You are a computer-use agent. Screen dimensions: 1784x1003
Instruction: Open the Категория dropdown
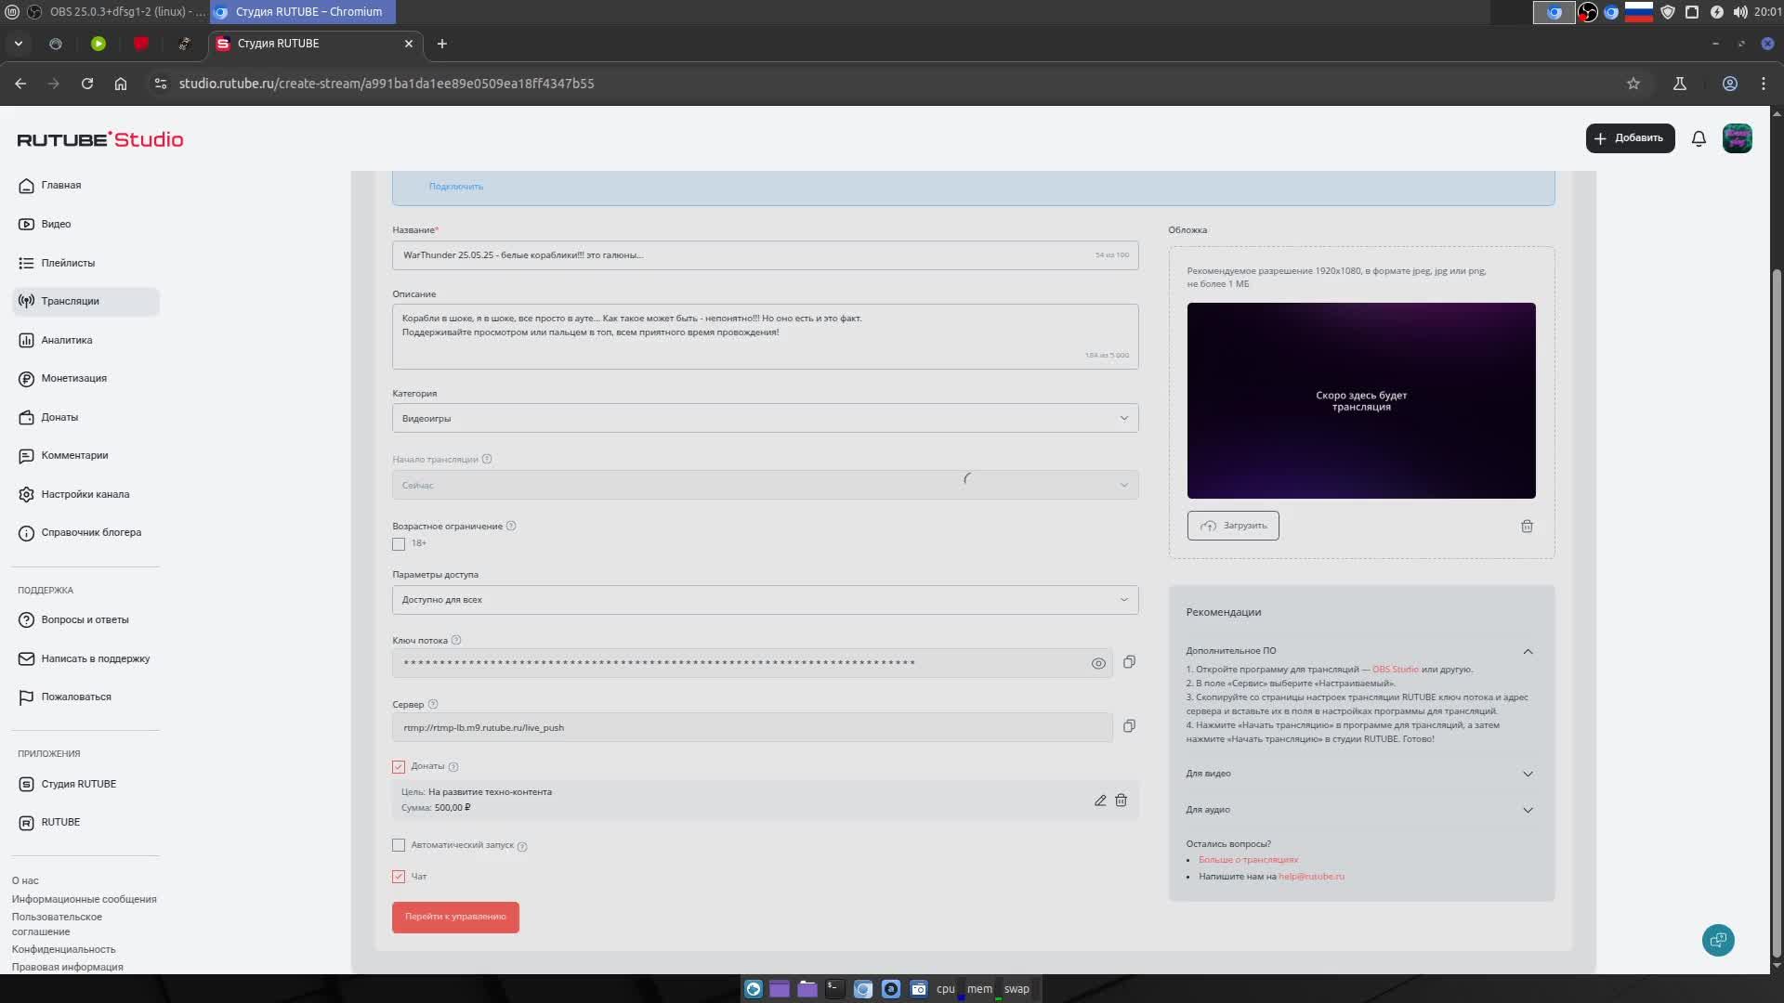[765, 418]
